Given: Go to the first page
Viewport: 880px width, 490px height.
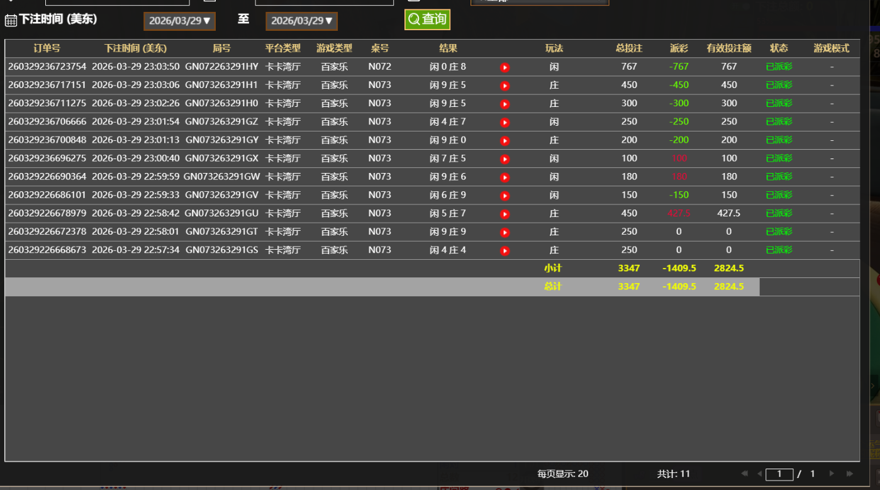Looking at the screenshot, I should 745,474.
